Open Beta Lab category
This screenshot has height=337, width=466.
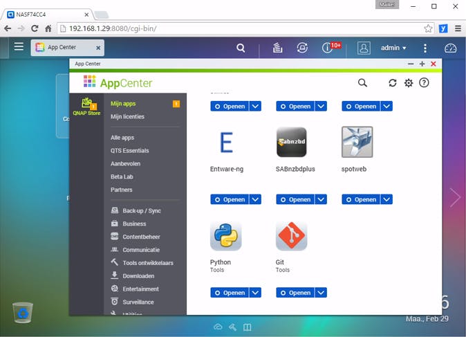click(x=122, y=176)
